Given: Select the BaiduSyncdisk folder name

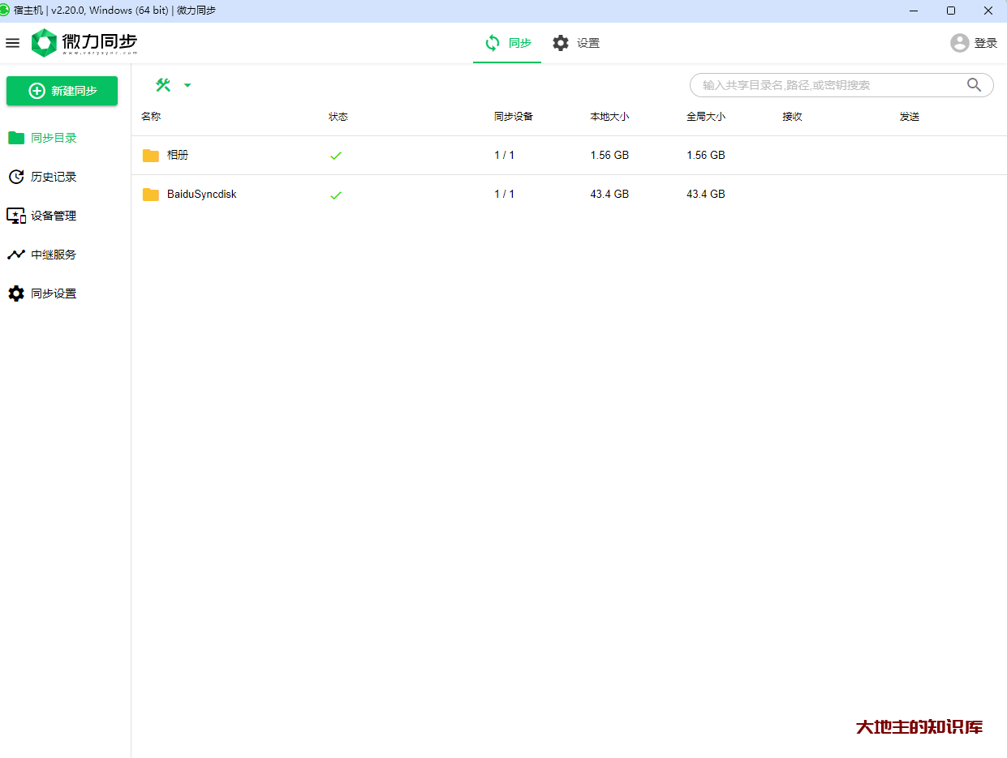Looking at the screenshot, I should pyautogui.click(x=202, y=195).
